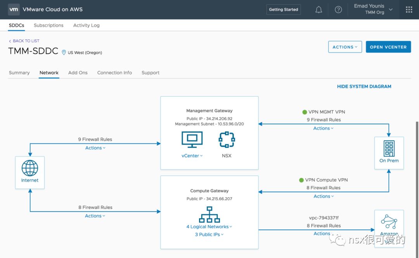Click Public IP - 34.214.206.92 text
This screenshot has width=419, height=258.
point(209,119)
